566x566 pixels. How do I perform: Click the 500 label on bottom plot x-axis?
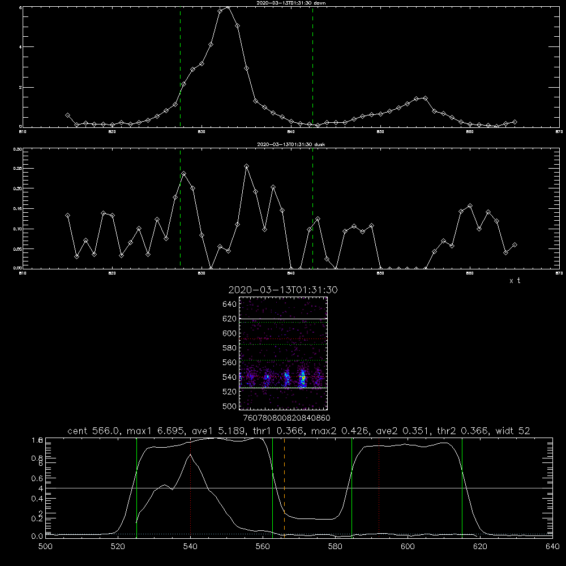(x=45, y=547)
